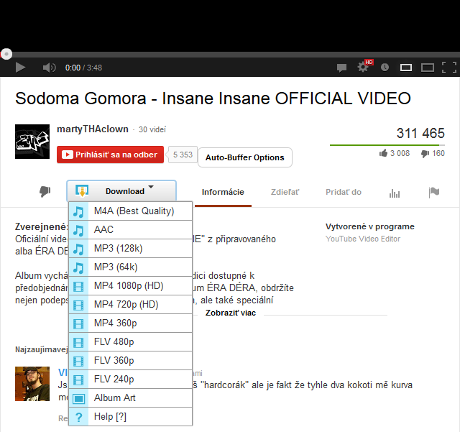Subscribe with Prihlásiť sa na odber
This screenshot has height=432, width=460.
pos(110,155)
